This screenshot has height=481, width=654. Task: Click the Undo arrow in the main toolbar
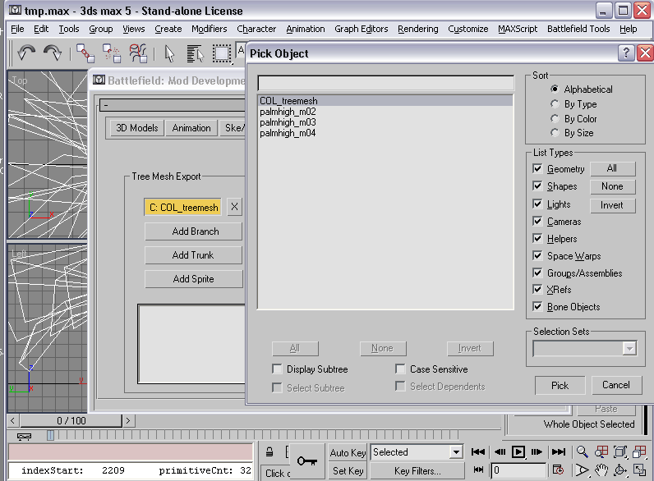[x=26, y=53]
